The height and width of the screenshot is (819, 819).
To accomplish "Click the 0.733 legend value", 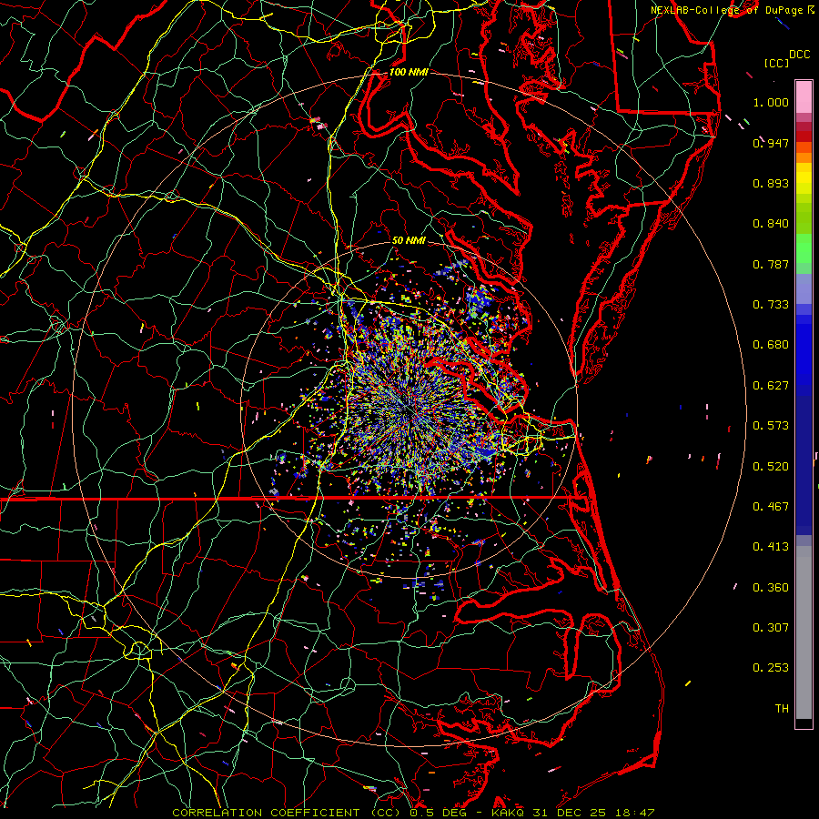I will coord(771,305).
